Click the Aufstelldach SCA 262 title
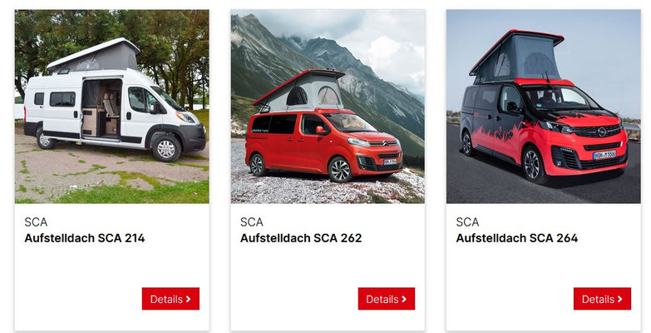Viewport: 651px width, 333px height. [x=301, y=238]
